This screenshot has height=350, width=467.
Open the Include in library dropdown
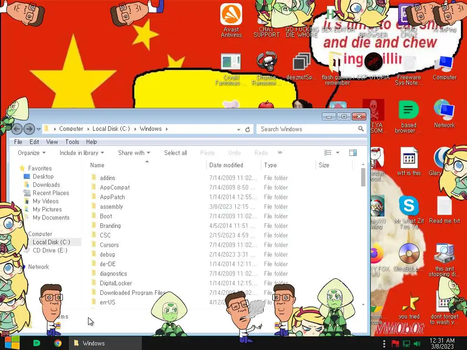pyautogui.click(x=82, y=153)
